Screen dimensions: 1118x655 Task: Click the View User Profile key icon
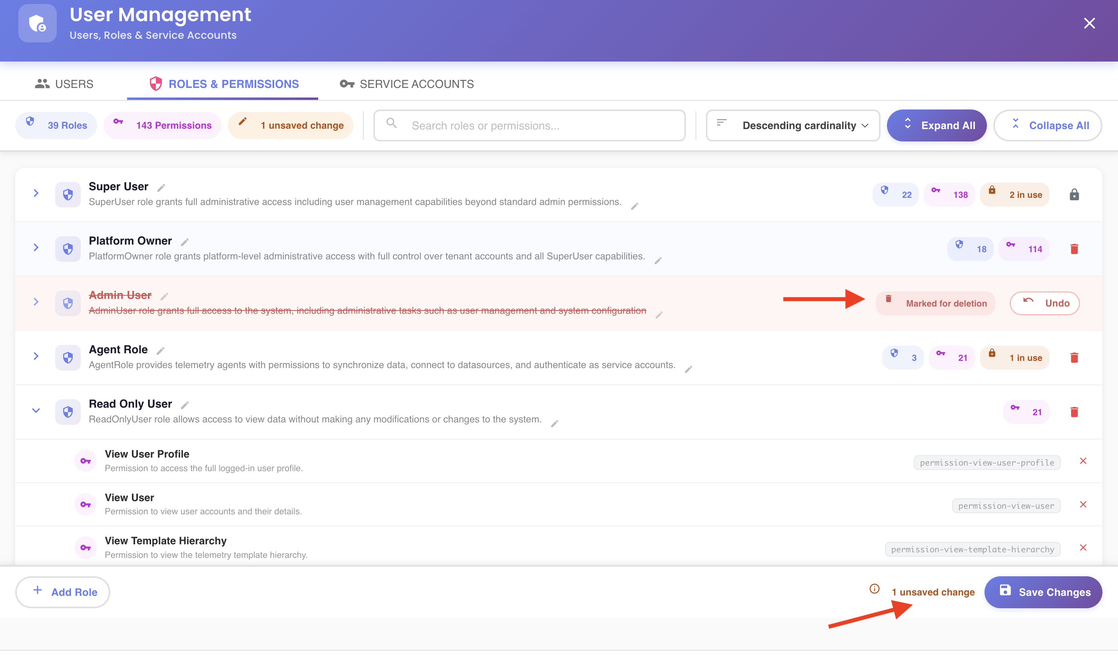click(x=86, y=461)
